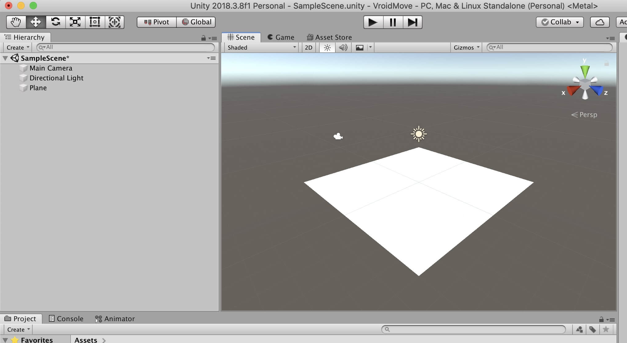Click the Hierarchy tab
The width and height of the screenshot is (627, 343).
tap(25, 37)
